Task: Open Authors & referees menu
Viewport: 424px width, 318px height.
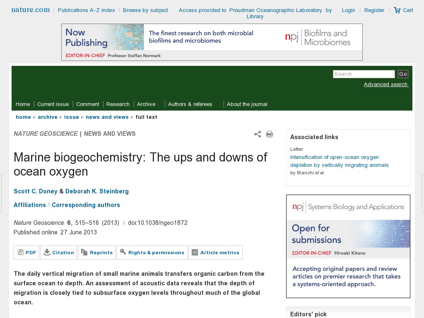Action: [x=190, y=104]
